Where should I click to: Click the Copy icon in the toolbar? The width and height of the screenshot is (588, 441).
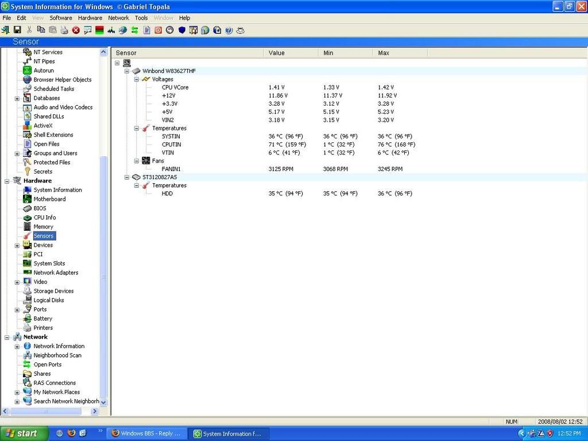coord(41,30)
